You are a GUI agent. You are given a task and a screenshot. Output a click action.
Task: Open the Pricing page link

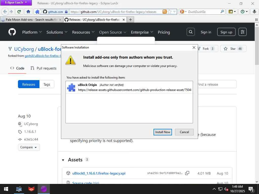point(164,32)
